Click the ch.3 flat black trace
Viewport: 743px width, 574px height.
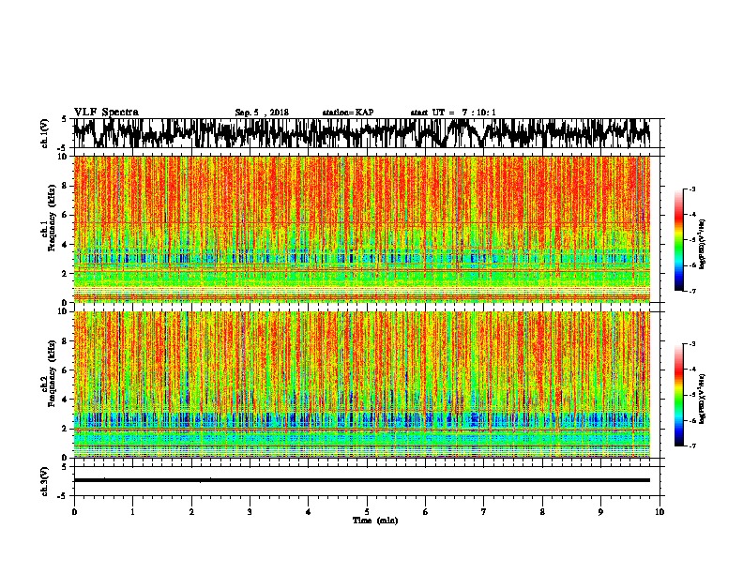pos(362,480)
